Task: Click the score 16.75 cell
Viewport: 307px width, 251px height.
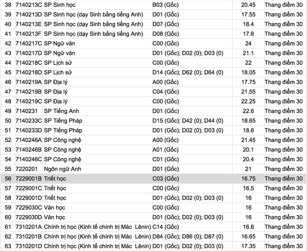Action: 248,179
